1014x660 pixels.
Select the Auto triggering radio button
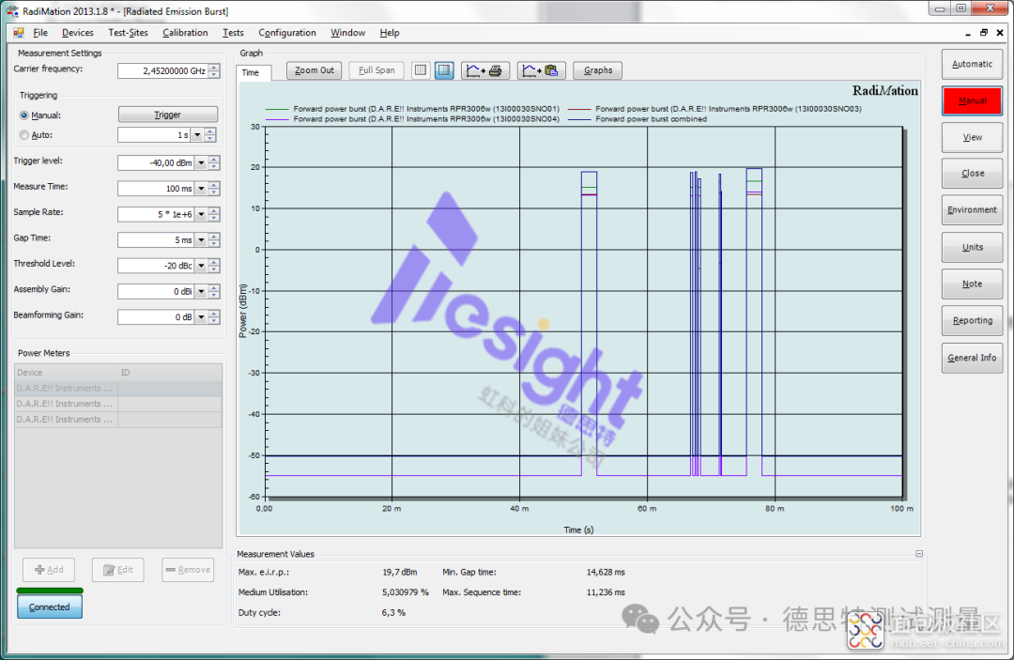(x=24, y=135)
